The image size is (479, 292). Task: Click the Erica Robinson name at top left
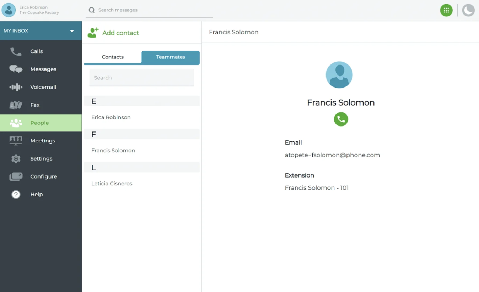(x=33, y=7)
